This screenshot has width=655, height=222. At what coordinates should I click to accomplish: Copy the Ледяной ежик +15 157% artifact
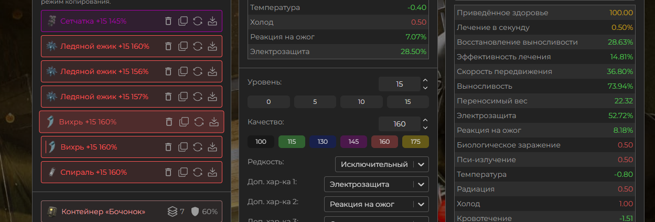coord(183,97)
